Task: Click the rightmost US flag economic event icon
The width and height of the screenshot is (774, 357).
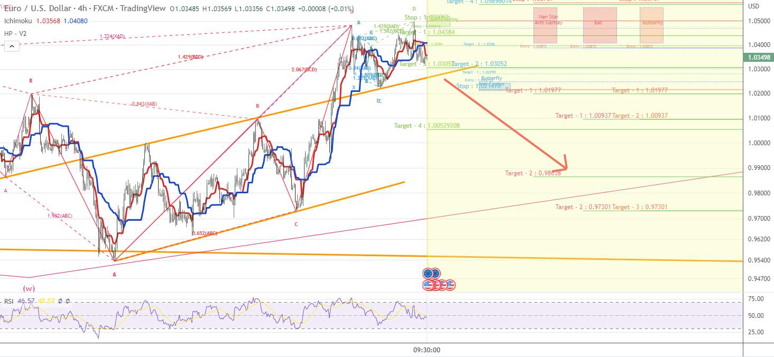Action: coord(450,285)
